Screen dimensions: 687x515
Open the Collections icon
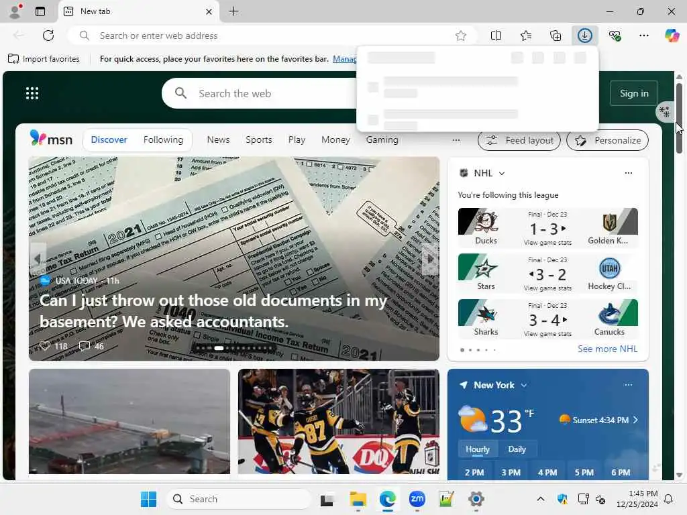[x=555, y=36]
